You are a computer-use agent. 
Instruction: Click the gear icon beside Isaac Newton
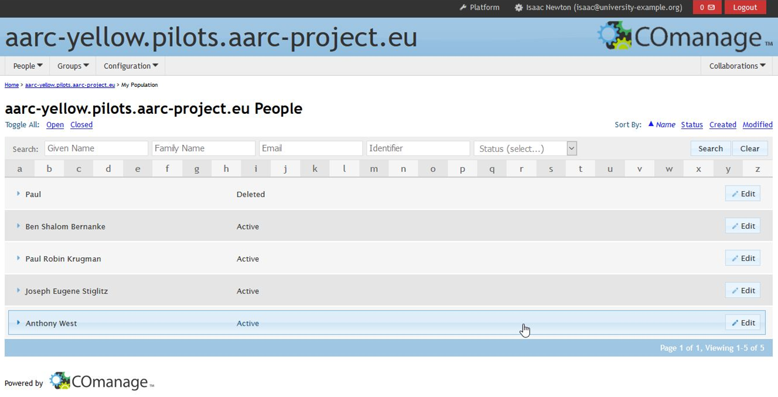[518, 8]
